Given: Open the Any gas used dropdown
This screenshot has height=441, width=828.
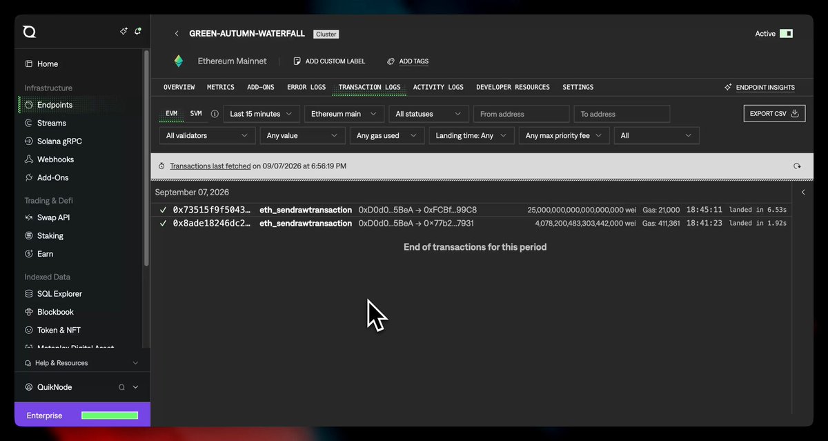Looking at the screenshot, I should (387, 136).
